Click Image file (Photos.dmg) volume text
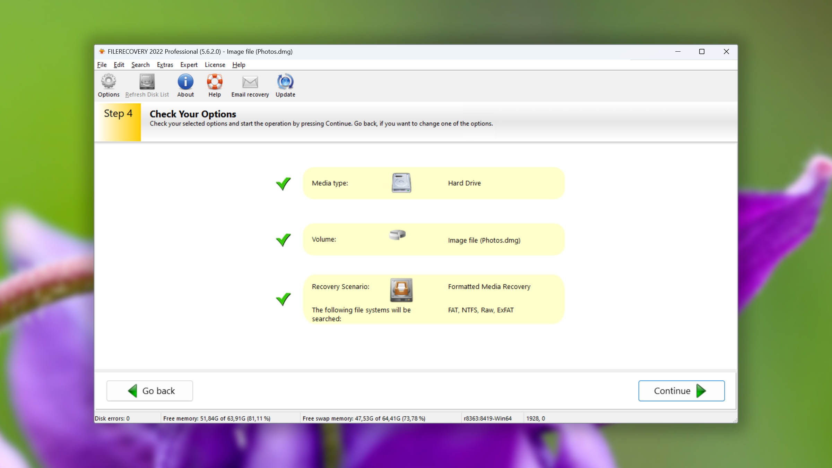This screenshot has height=468, width=832. [484, 240]
